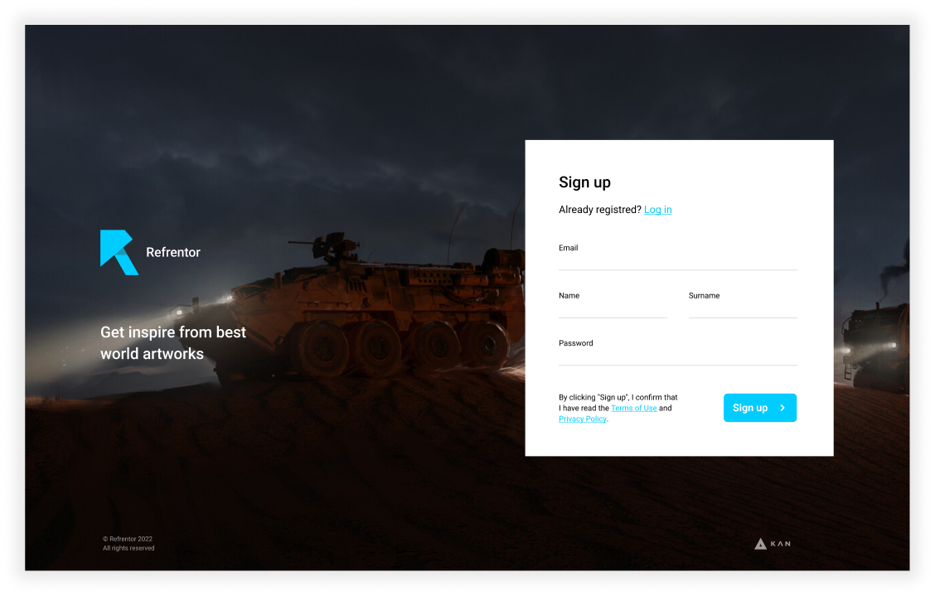Click the KAN wordmark text

[x=781, y=544]
